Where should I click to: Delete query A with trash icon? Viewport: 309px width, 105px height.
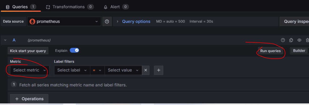[x=307, y=40]
